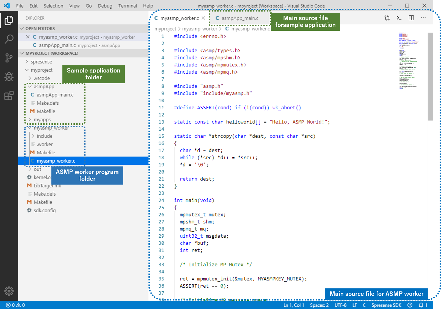Screen dimensions: 441x309
Task: Expand the include folder under myasmp_worker
Action: point(32,136)
